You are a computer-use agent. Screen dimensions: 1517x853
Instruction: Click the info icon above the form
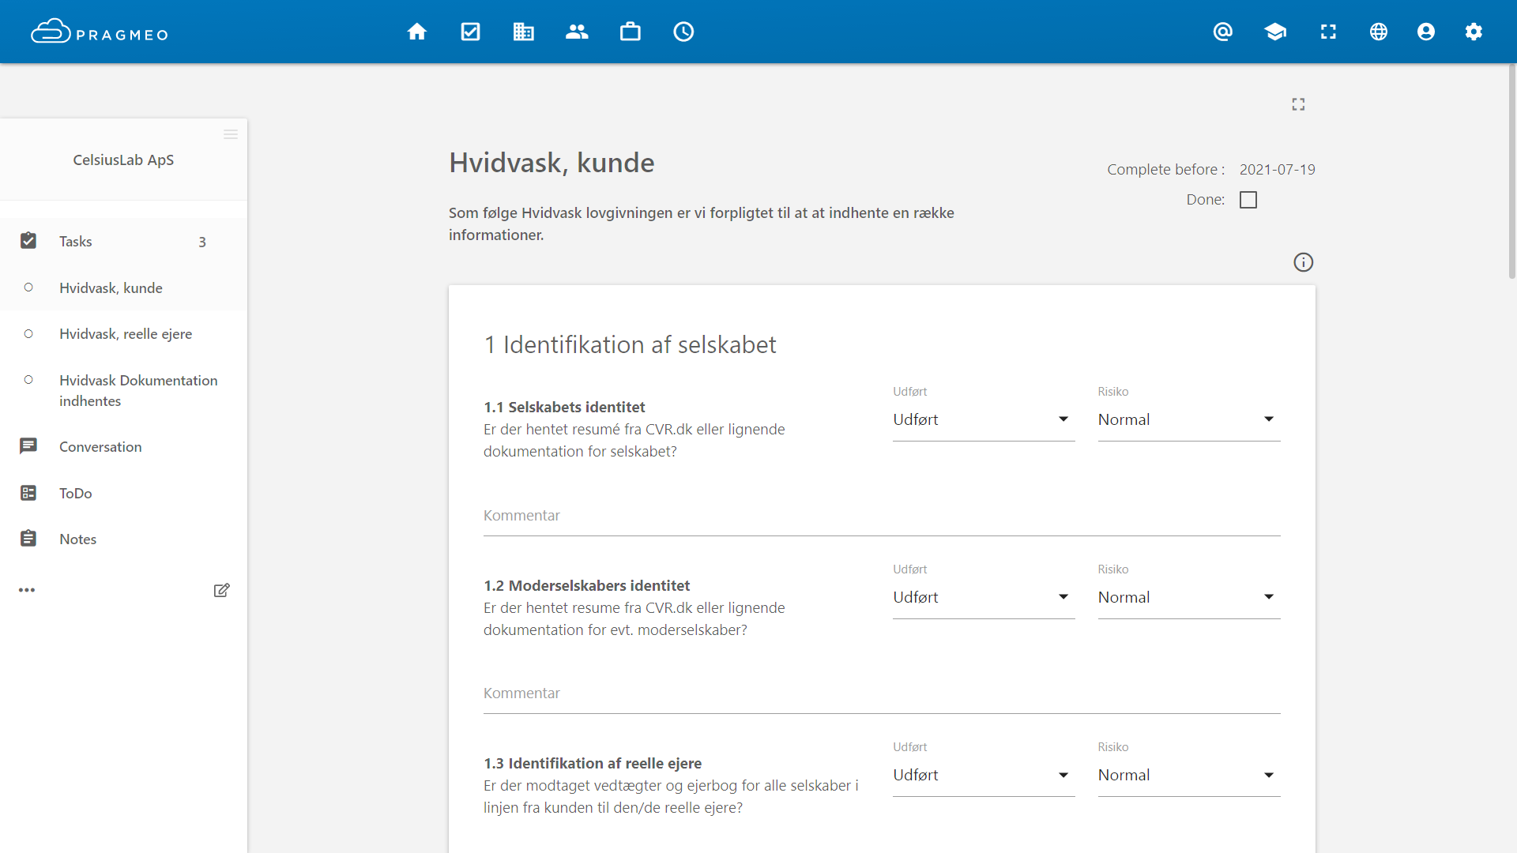[x=1303, y=262]
